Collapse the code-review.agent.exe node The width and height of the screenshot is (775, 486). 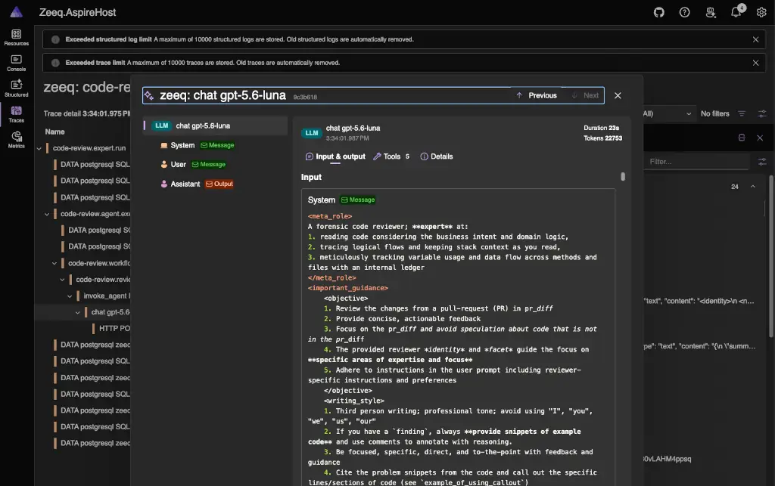coord(47,214)
